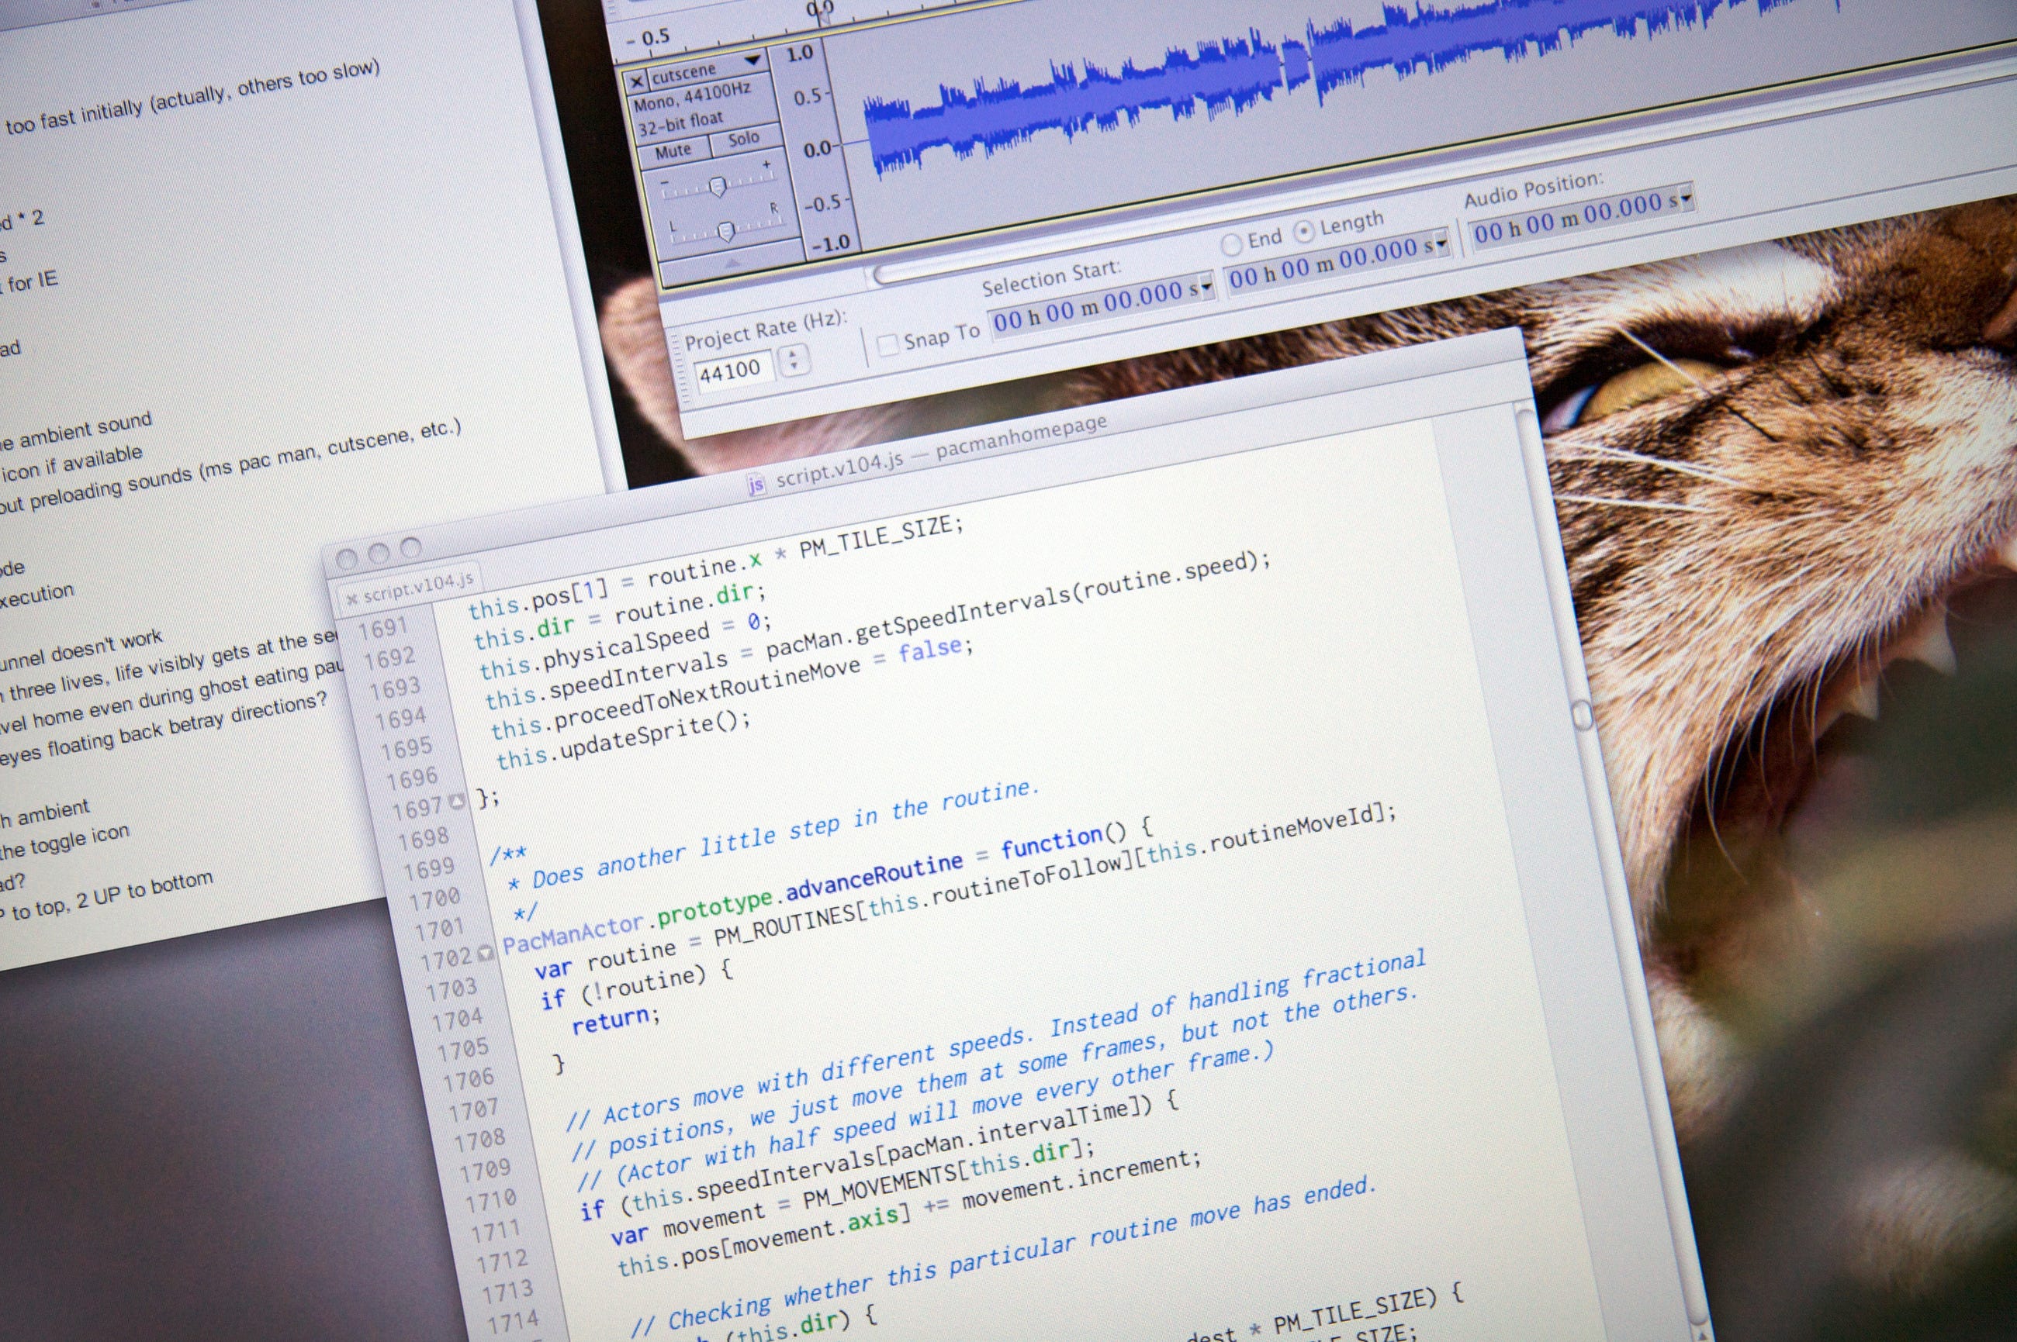Click the 'PacManActor' identifier in code
Viewport: 2017px width, 1342px height.
(572, 933)
